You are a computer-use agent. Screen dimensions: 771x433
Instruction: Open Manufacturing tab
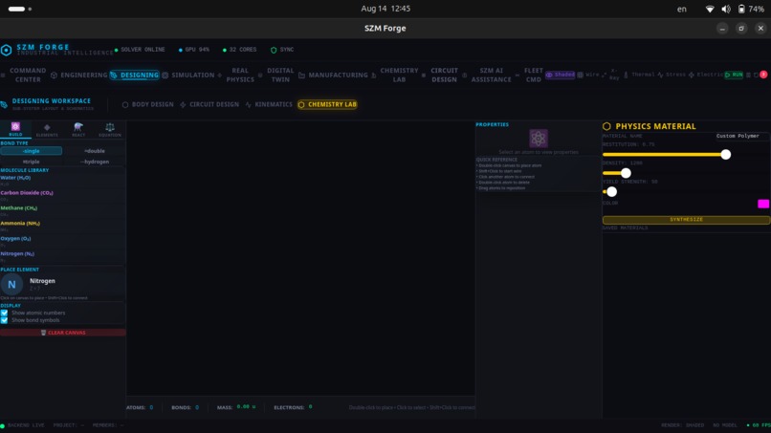[334, 75]
